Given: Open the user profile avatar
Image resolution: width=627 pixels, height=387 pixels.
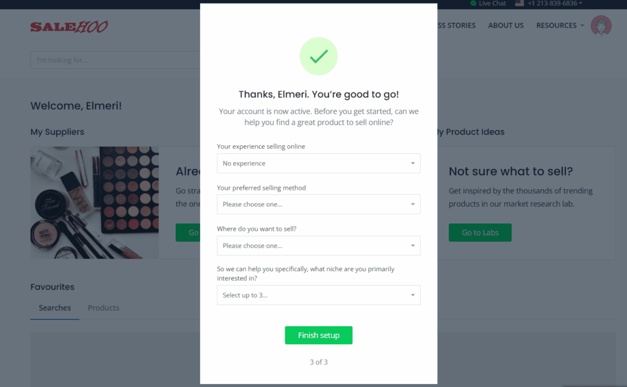Looking at the screenshot, I should (601, 26).
